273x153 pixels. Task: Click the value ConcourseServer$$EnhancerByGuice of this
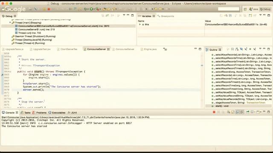point(236,25)
